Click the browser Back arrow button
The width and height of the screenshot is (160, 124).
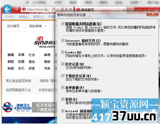[7, 9]
